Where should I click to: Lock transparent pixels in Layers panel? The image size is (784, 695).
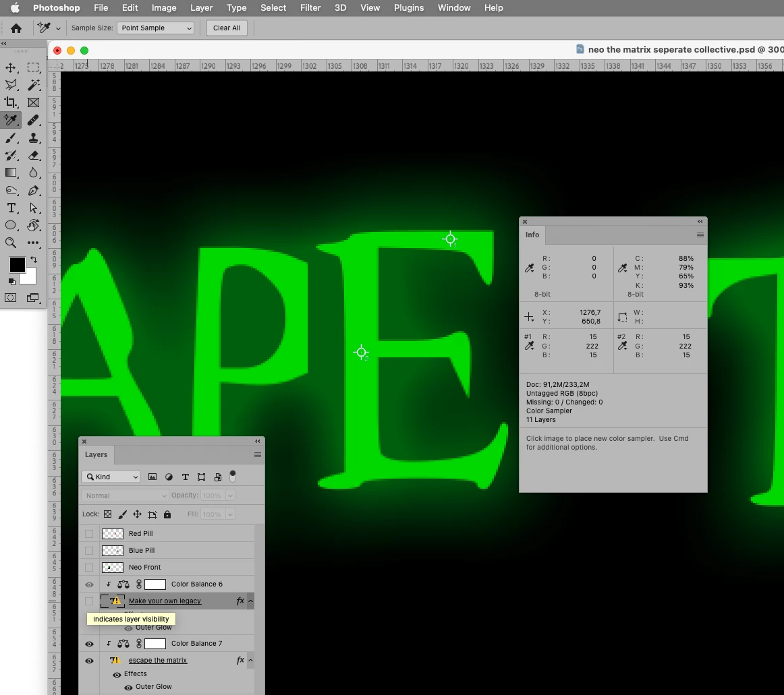point(107,514)
